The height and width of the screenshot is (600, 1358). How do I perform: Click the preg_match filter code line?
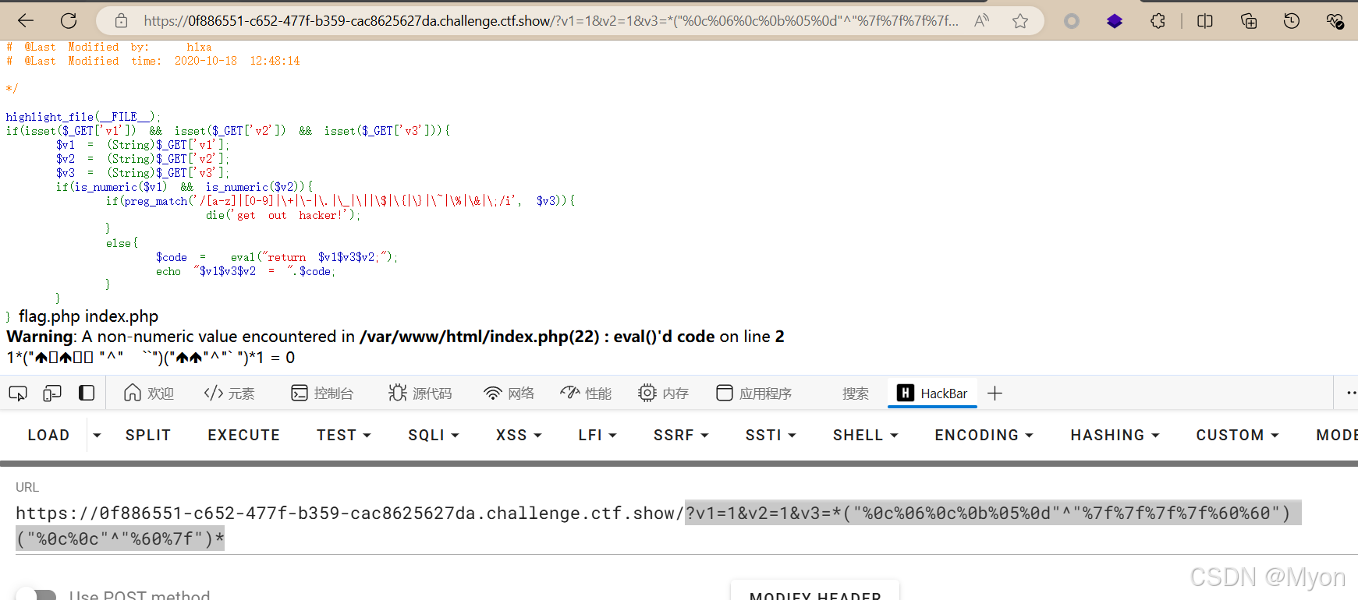coord(341,201)
